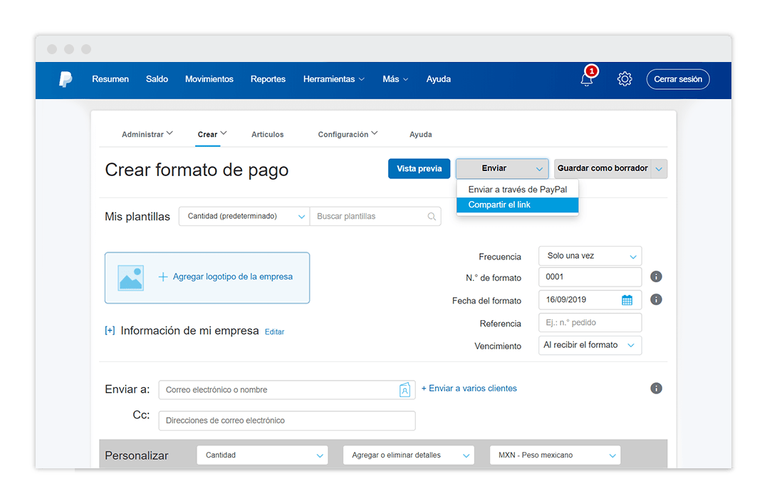Screen dimensions: 767x499
Task: Open the Frecuencia dropdown
Action: [x=590, y=256]
